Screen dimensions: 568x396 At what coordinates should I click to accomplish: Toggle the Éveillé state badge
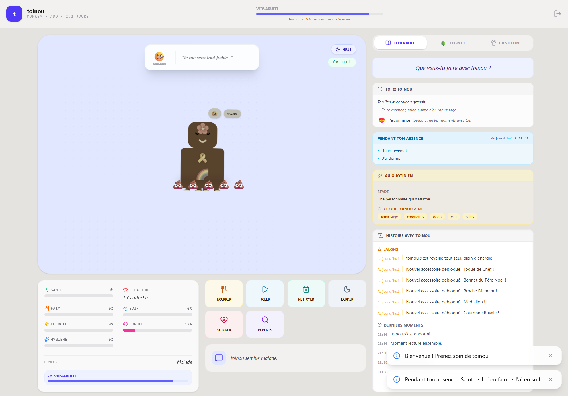click(x=342, y=62)
